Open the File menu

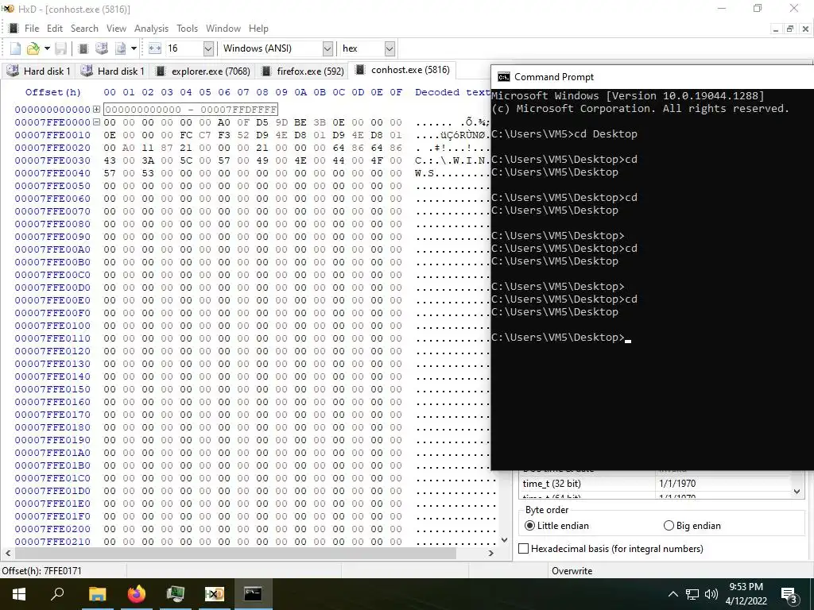click(x=32, y=29)
